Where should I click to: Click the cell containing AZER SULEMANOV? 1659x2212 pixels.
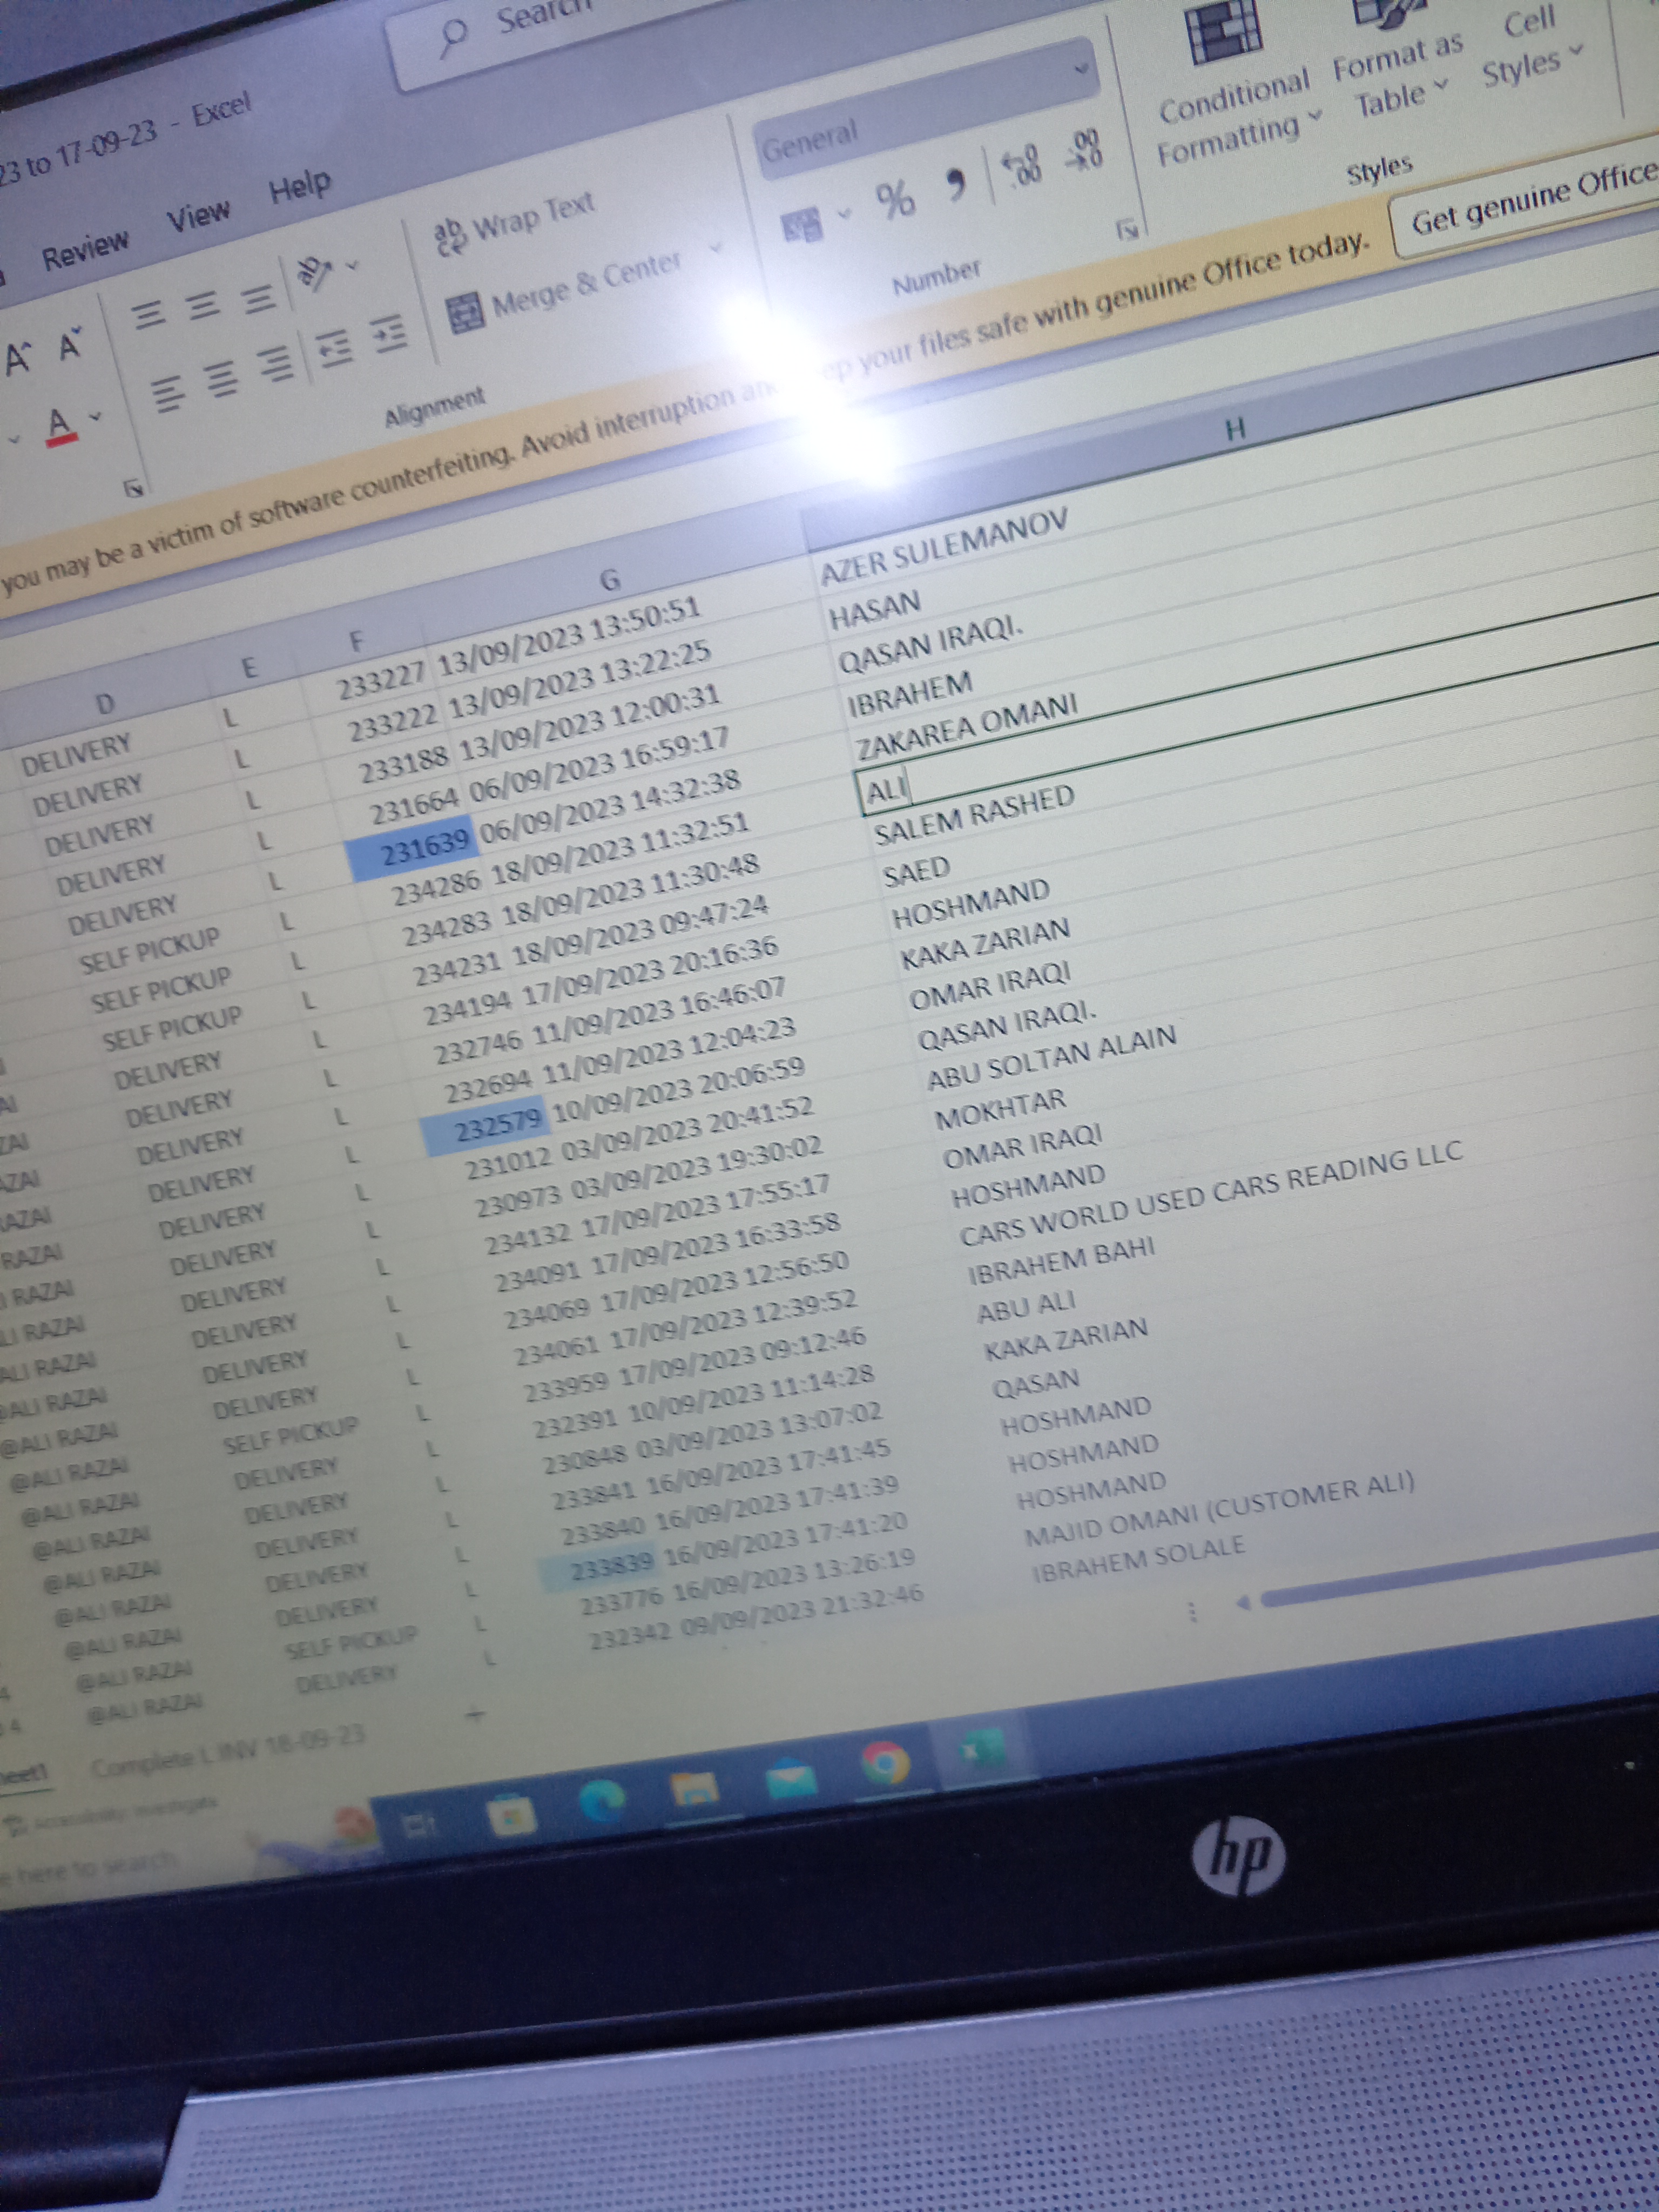tap(944, 546)
